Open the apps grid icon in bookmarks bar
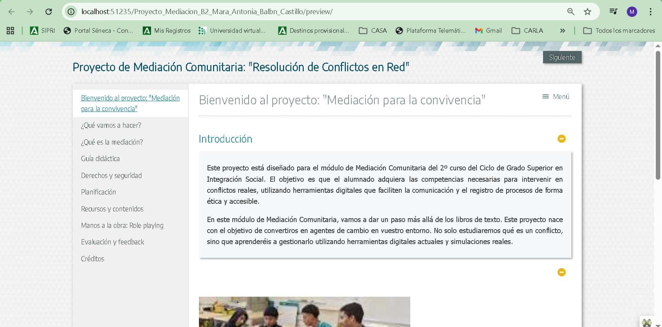662x327 pixels. (10, 31)
